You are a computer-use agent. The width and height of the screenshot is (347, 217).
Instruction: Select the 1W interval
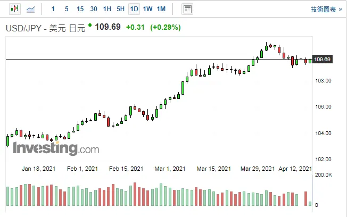[147, 9]
